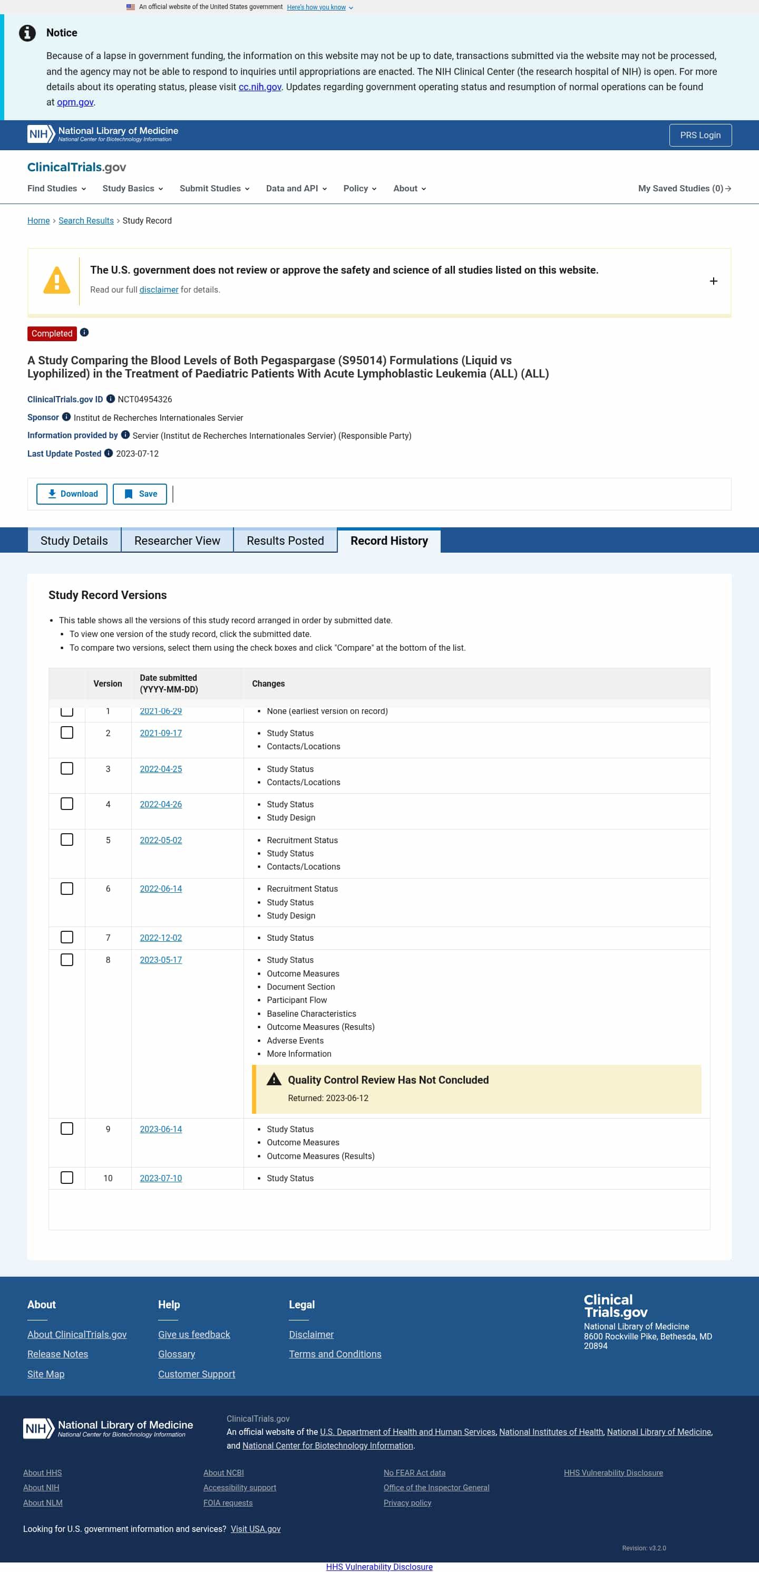
Task: Click the US flag icon in top banner
Action: (x=131, y=7)
